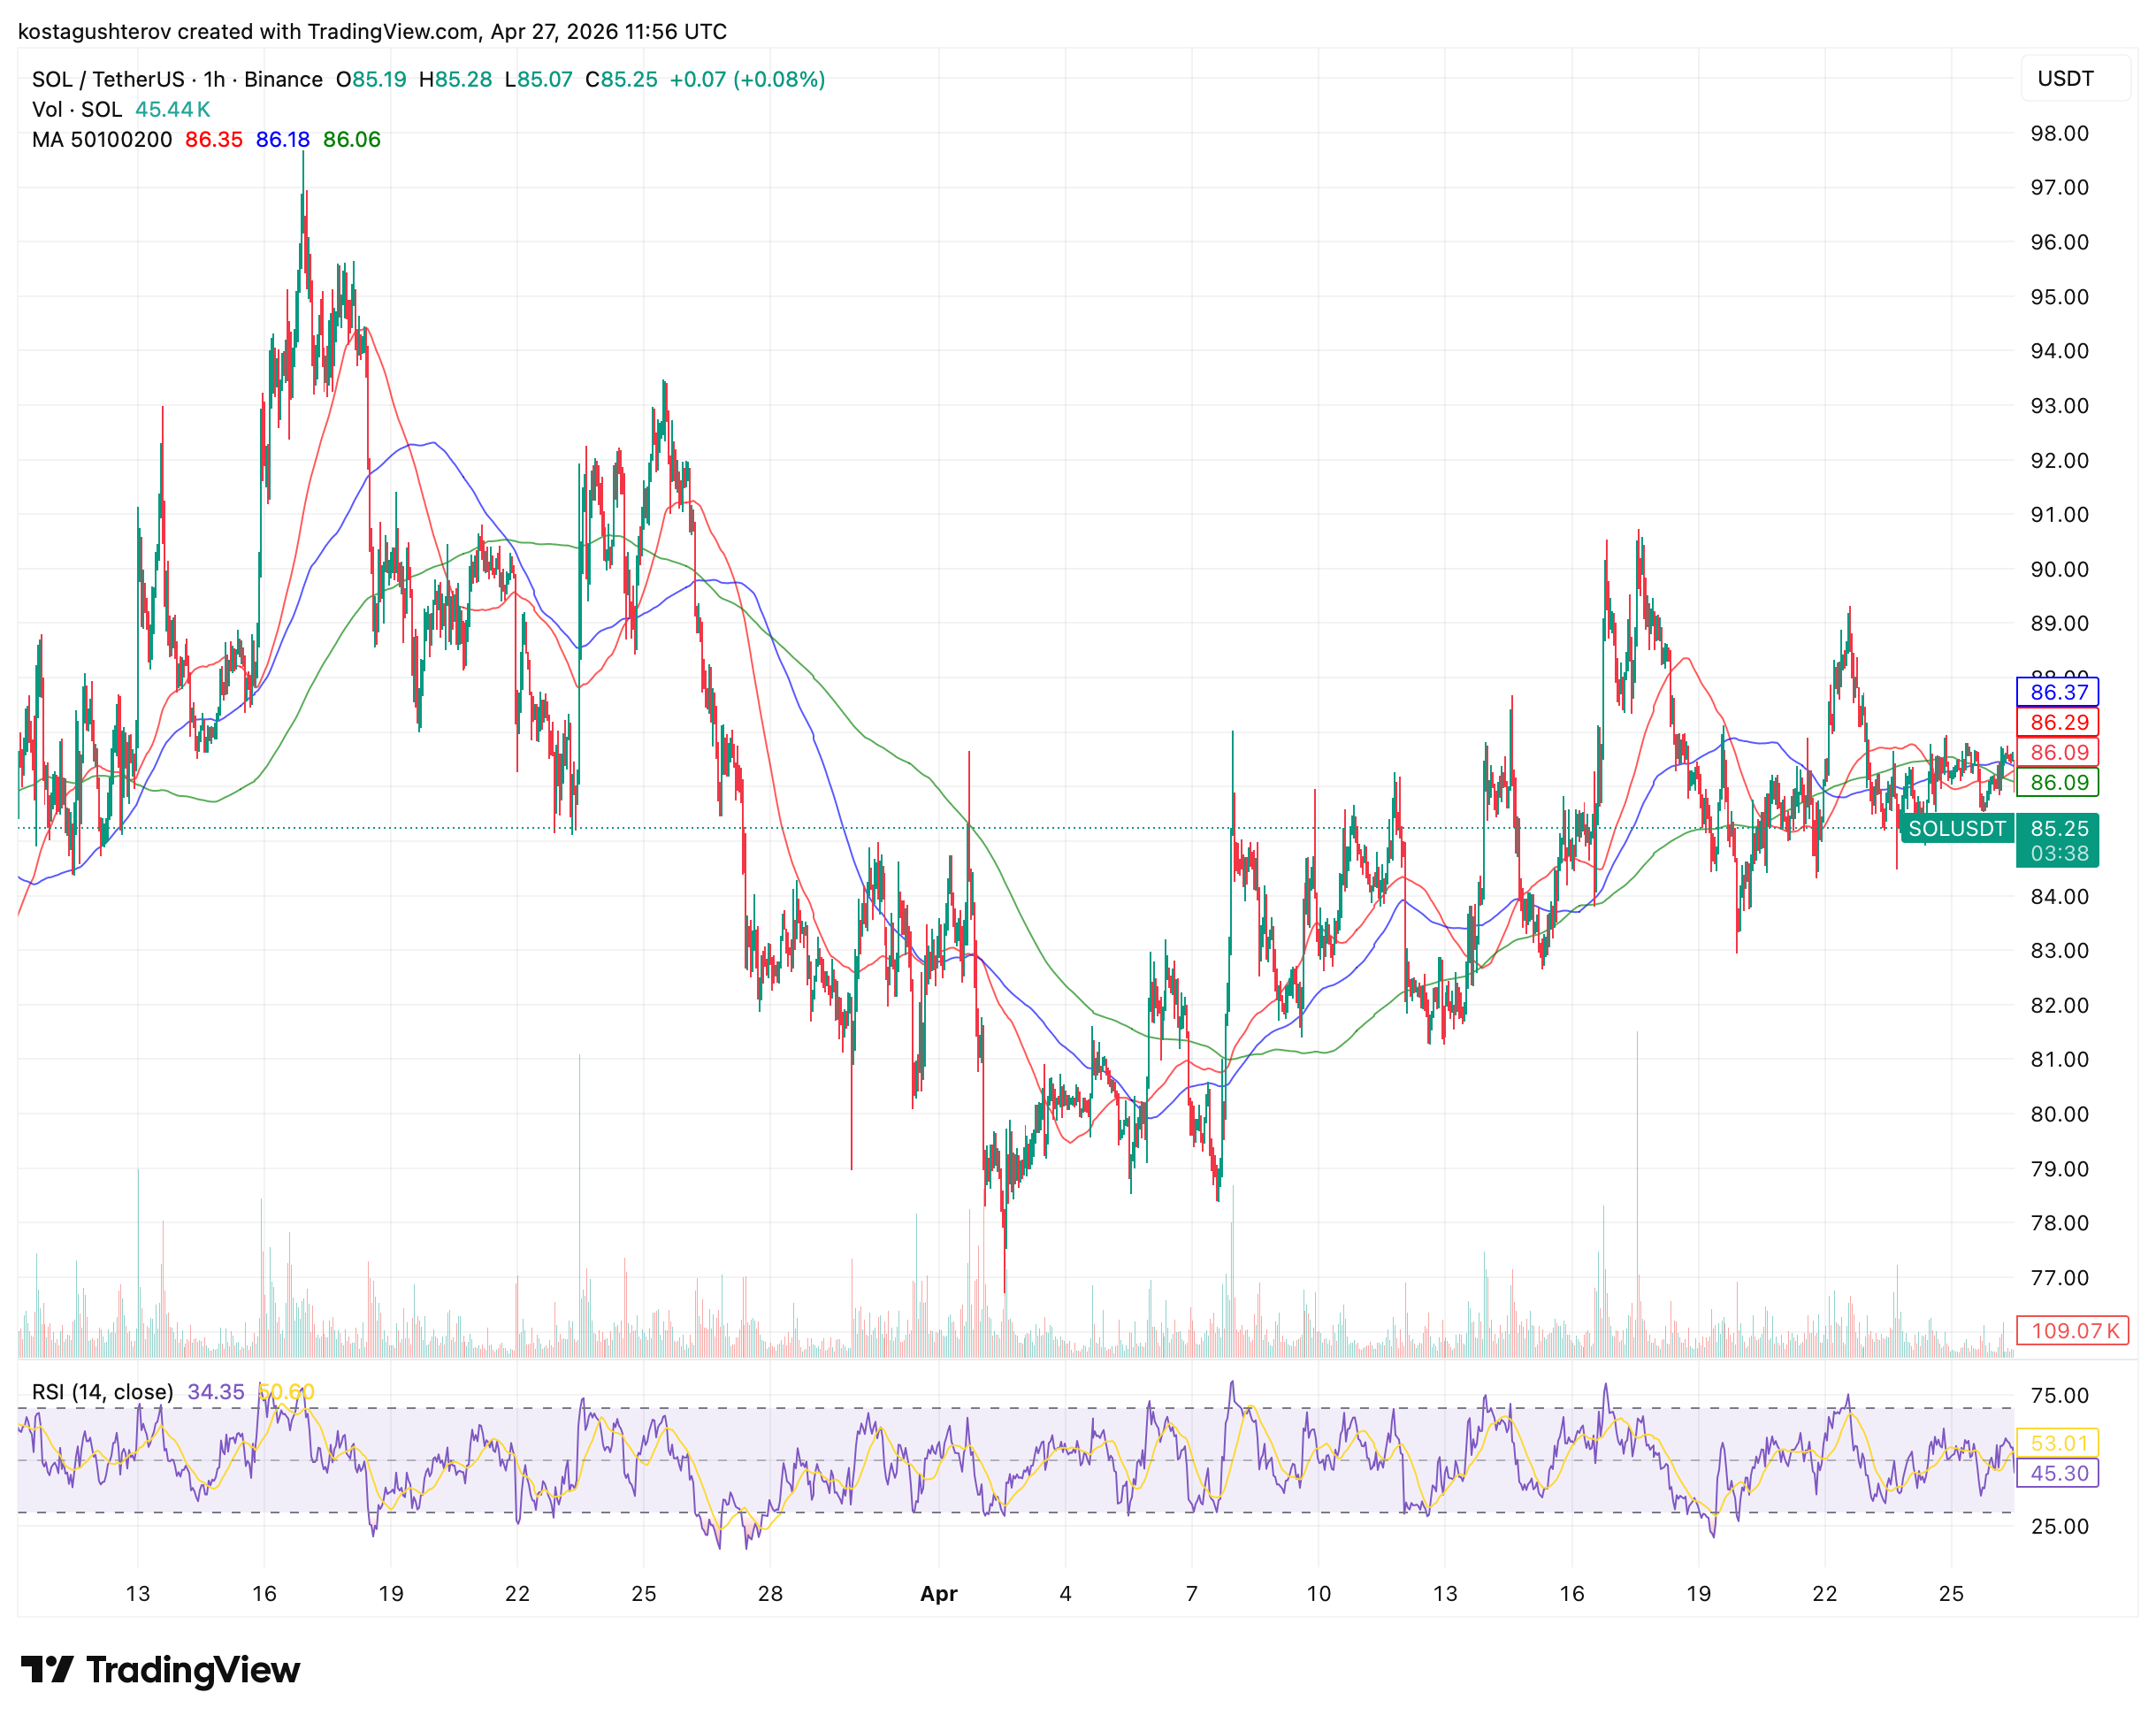Click the red 86.29 moving average tag
Viewport: 2156px width, 1723px height.
(x=2058, y=722)
